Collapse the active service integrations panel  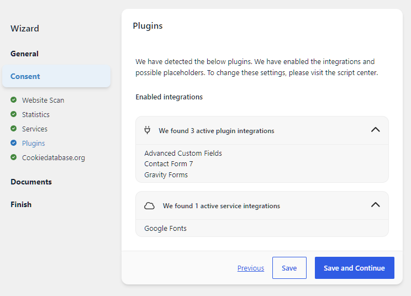tap(375, 205)
